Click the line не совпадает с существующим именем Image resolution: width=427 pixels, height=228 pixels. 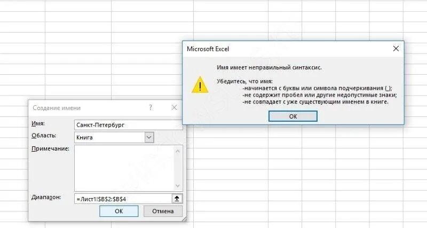[315, 102]
